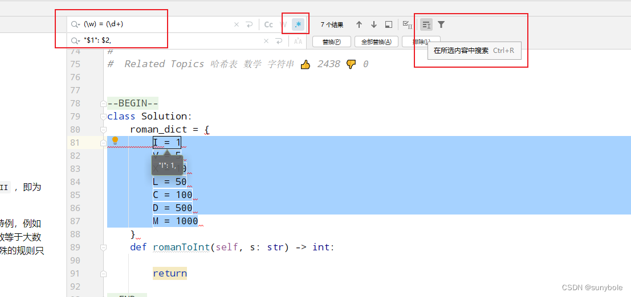Click the class Solution: declaration text
This screenshot has height=297, width=631.
(150, 117)
